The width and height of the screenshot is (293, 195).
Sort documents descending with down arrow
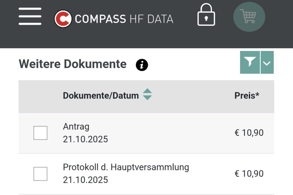147,98
